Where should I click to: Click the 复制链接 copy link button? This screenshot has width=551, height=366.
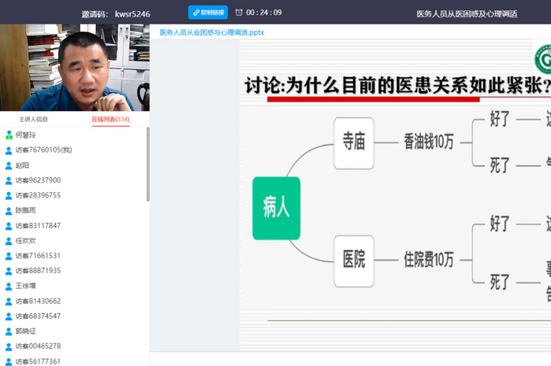click(x=207, y=13)
